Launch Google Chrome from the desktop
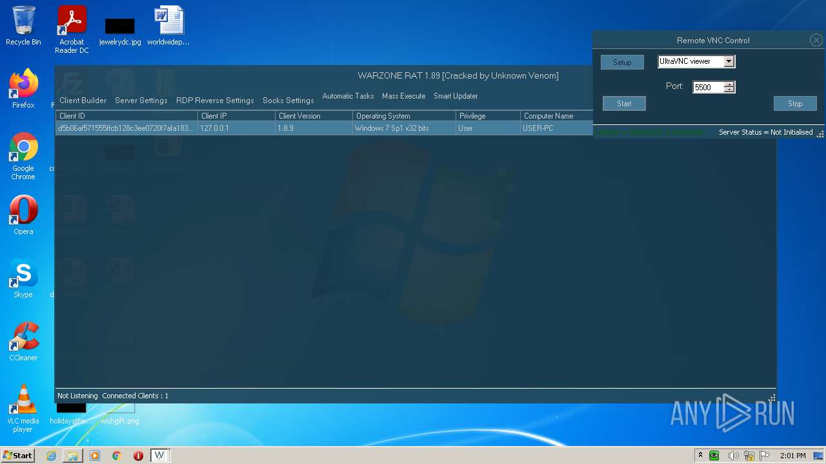Viewport: 826px width, 464px height. (x=23, y=157)
